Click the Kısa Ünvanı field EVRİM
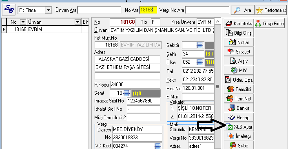This screenshot has width=288, height=149. 205,22
